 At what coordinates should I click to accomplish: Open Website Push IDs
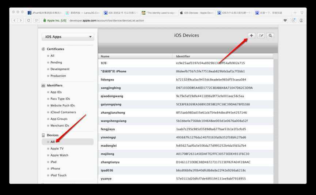[62, 105]
